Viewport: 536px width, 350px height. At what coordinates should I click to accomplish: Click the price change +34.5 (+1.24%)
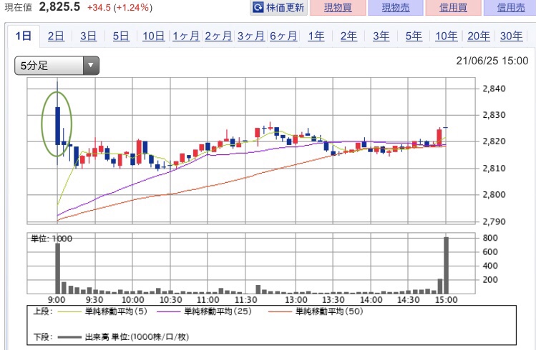(120, 8)
